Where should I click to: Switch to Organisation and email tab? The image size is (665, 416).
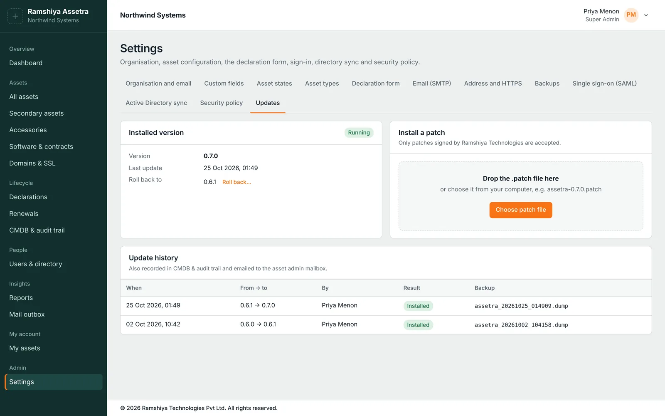(x=158, y=84)
